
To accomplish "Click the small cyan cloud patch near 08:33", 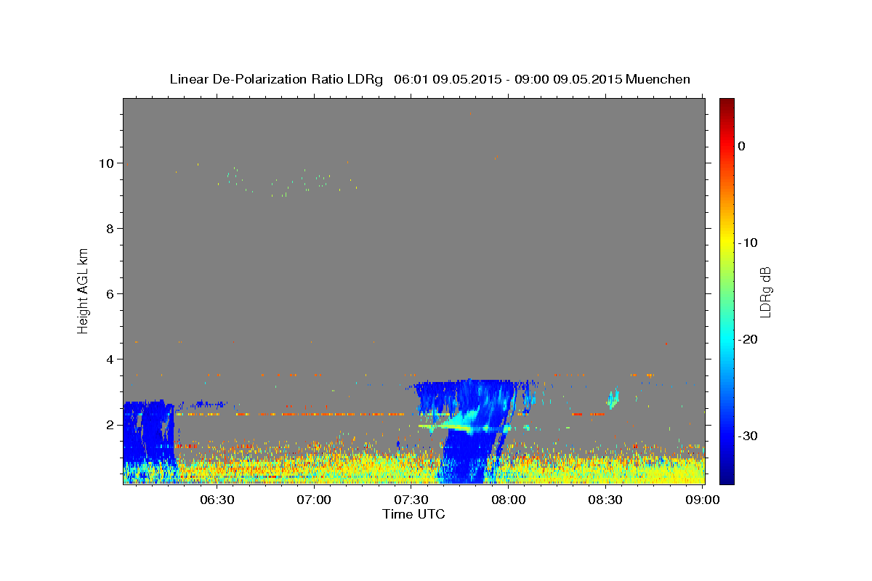I will point(613,397).
